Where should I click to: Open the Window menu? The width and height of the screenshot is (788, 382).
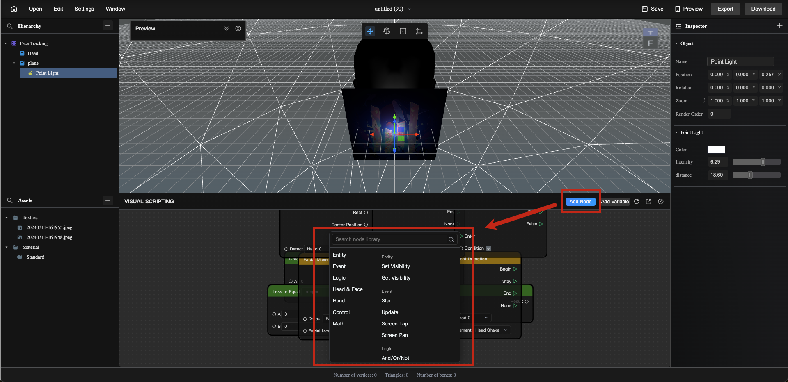pyautogui.click(x=115, y=9)
